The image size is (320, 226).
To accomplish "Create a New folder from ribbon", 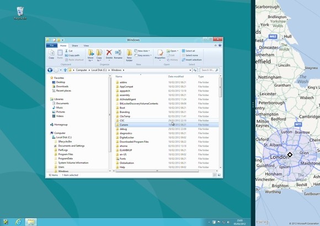I will pos(129,55).
